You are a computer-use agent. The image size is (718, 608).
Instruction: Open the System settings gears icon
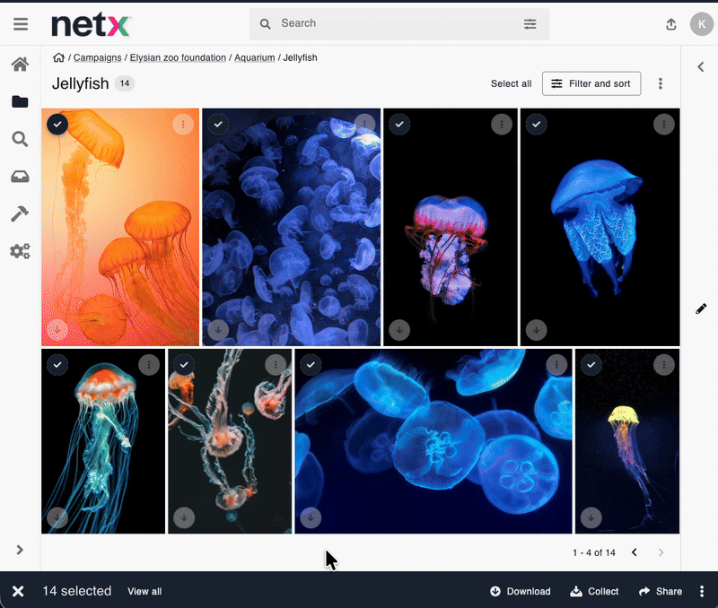20,251
